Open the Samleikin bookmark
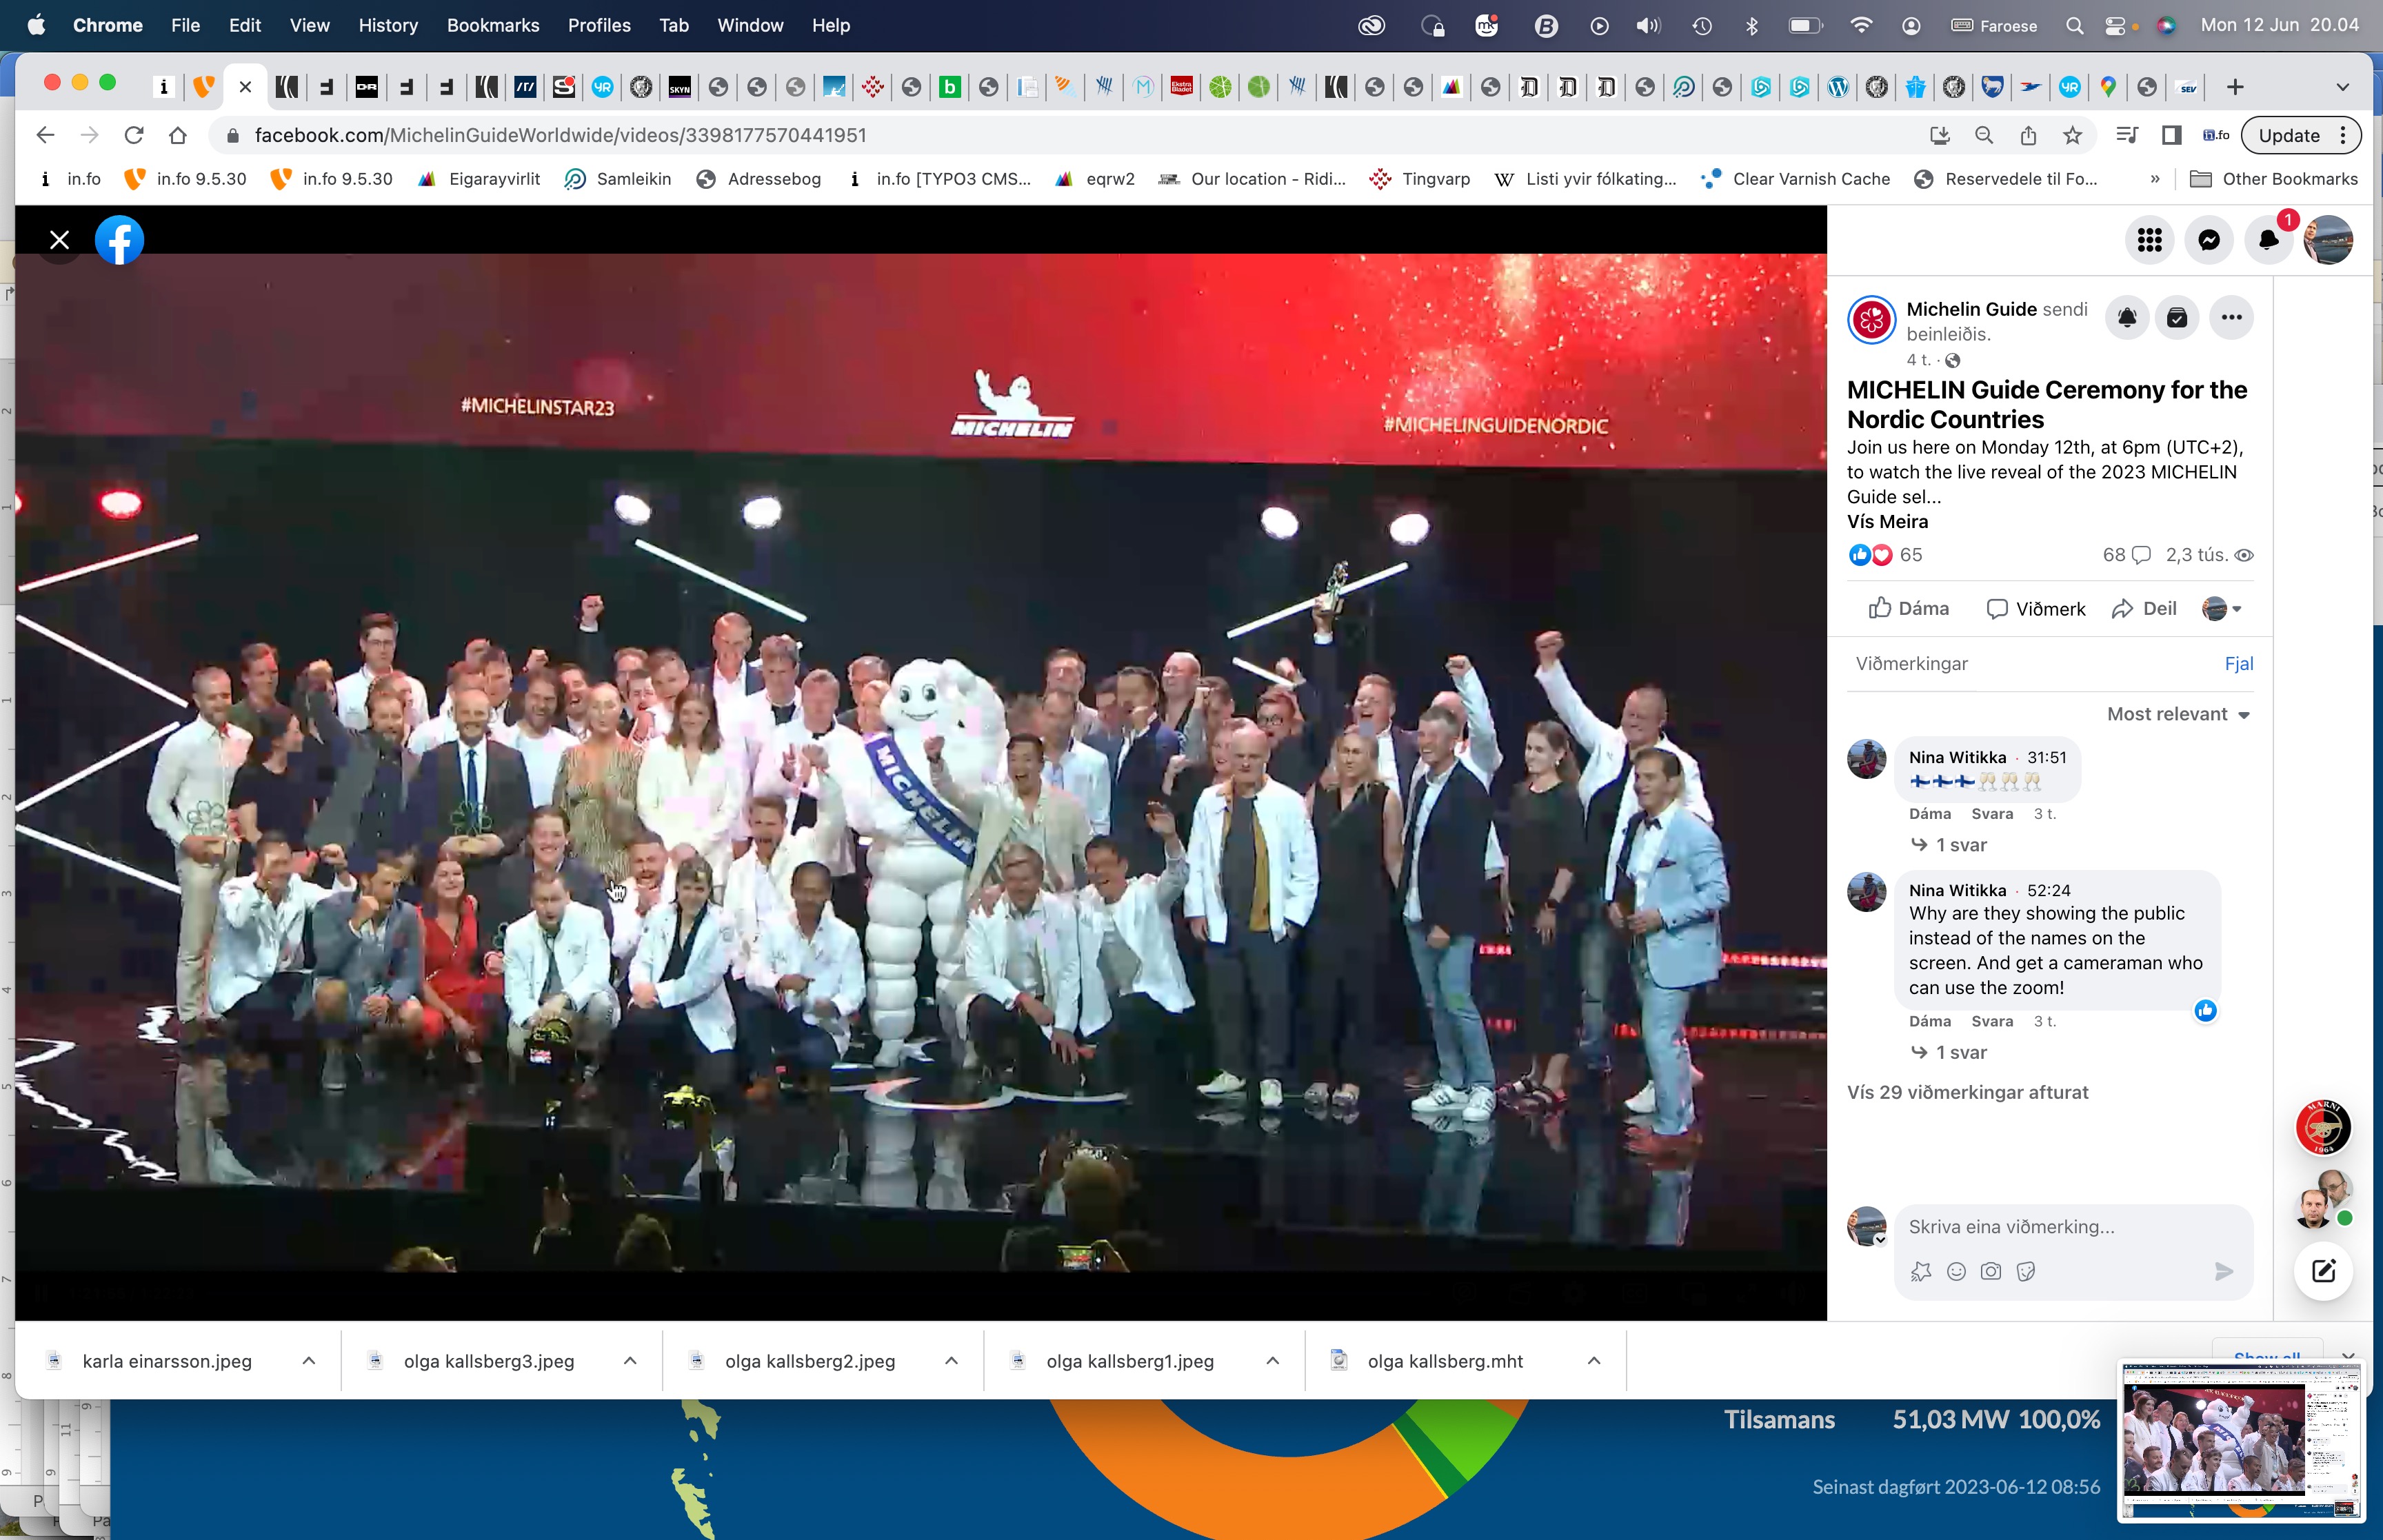This screenshot has width=2383, height=1540. [x=617, y=179]
